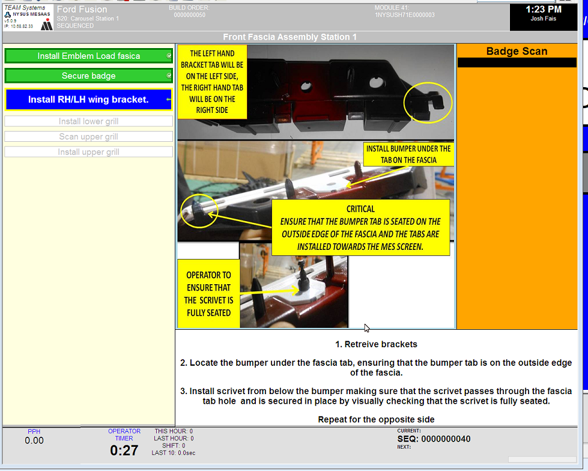
Task: Choose the Install lower grill step
Action: (x=88, y=121)
